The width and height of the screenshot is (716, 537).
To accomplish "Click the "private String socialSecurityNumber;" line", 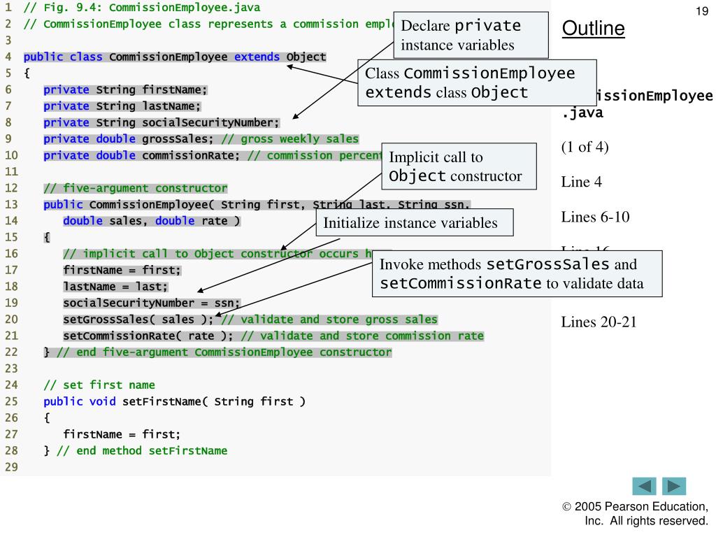I will coord(162,122).
